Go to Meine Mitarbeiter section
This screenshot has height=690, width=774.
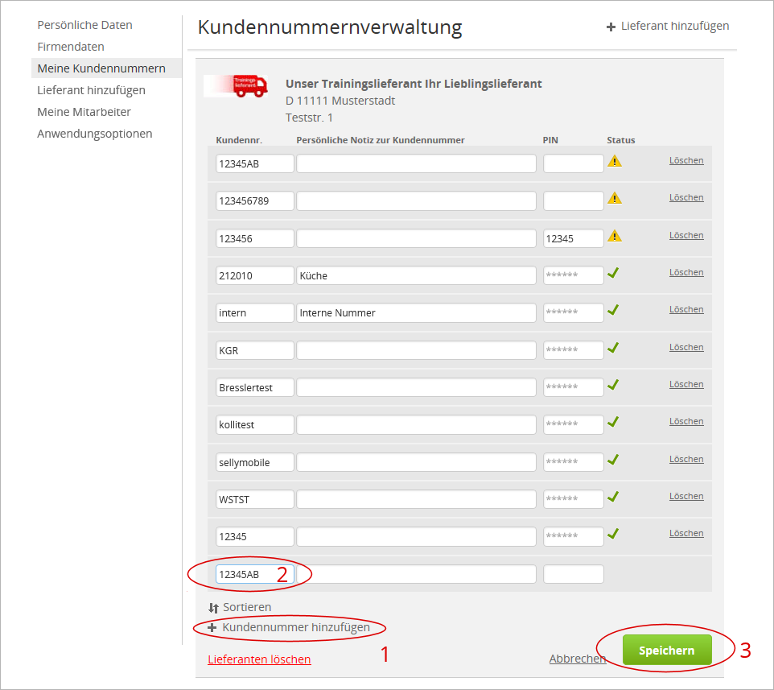pos(84,112)
